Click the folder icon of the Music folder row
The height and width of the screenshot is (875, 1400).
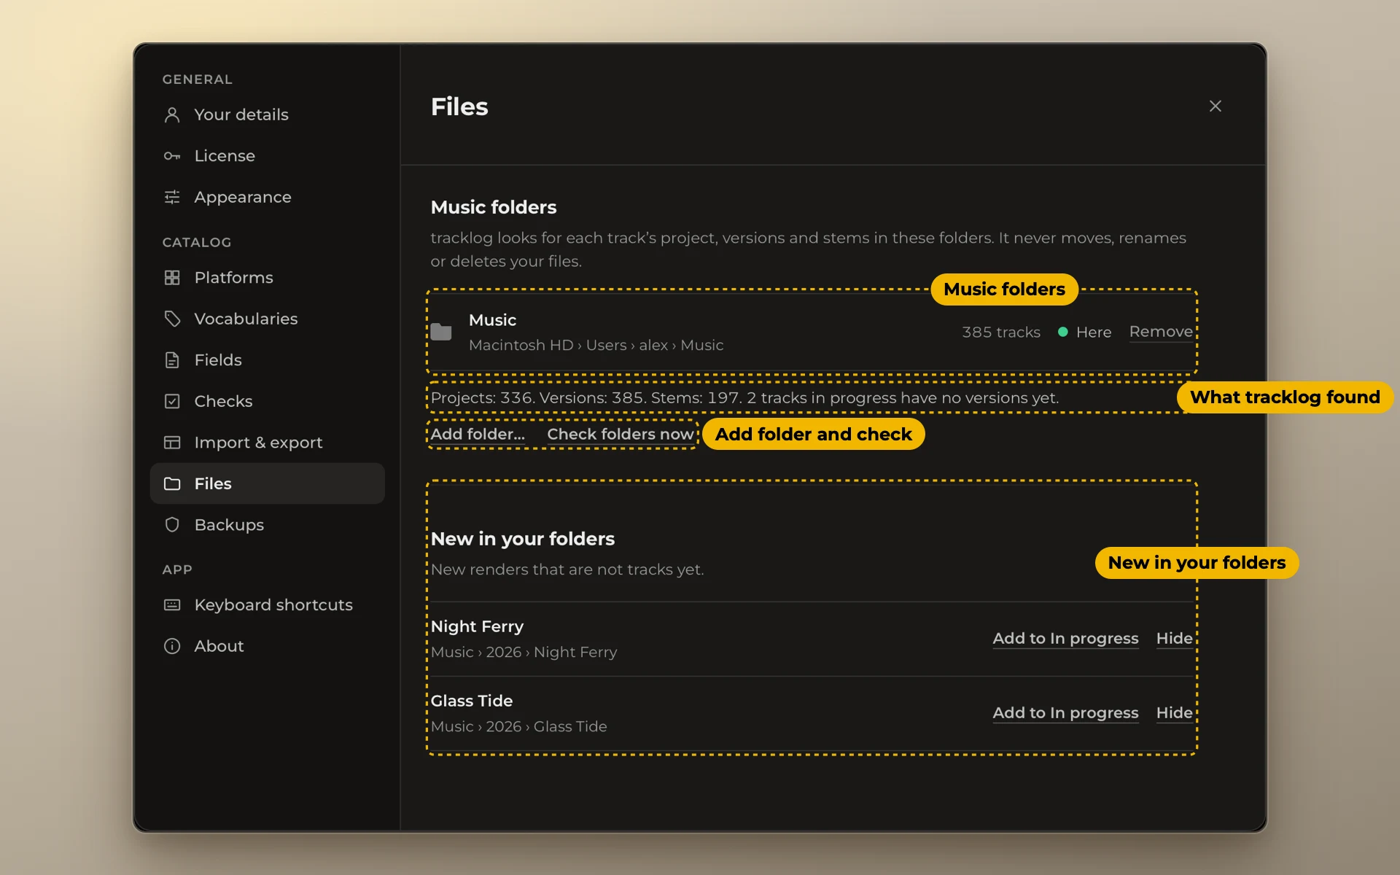pos(441,332)
